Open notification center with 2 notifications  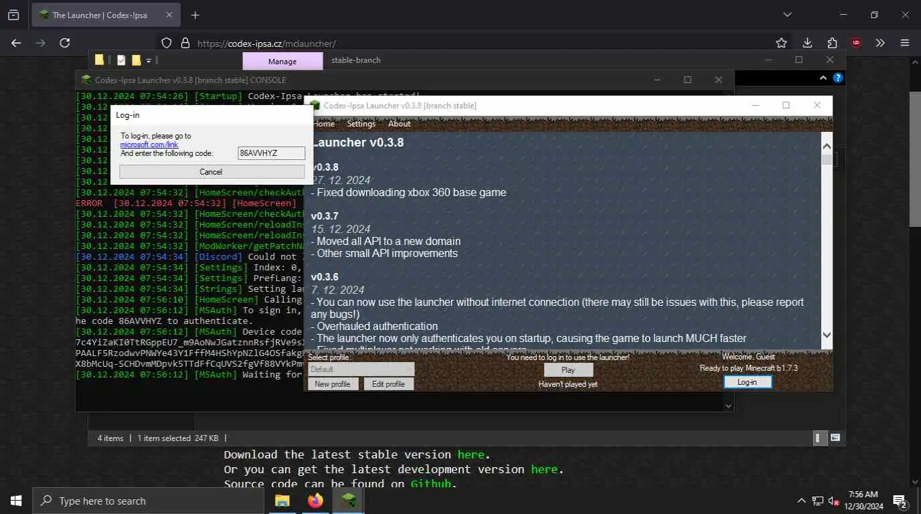[900, 501]
